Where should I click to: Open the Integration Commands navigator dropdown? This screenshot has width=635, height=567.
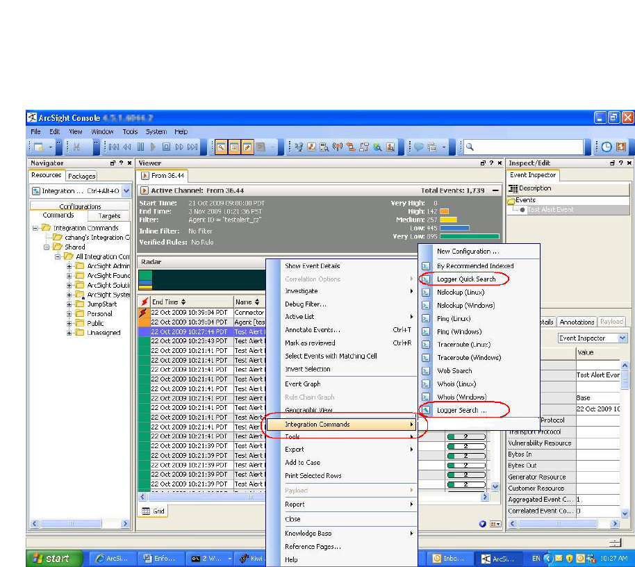click(x=126, y=190)
